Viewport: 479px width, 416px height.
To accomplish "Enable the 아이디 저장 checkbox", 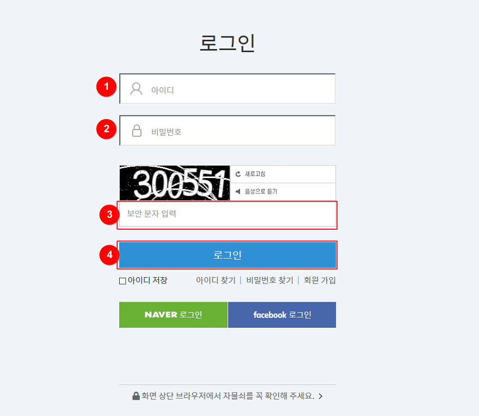I will click(122, 281).
